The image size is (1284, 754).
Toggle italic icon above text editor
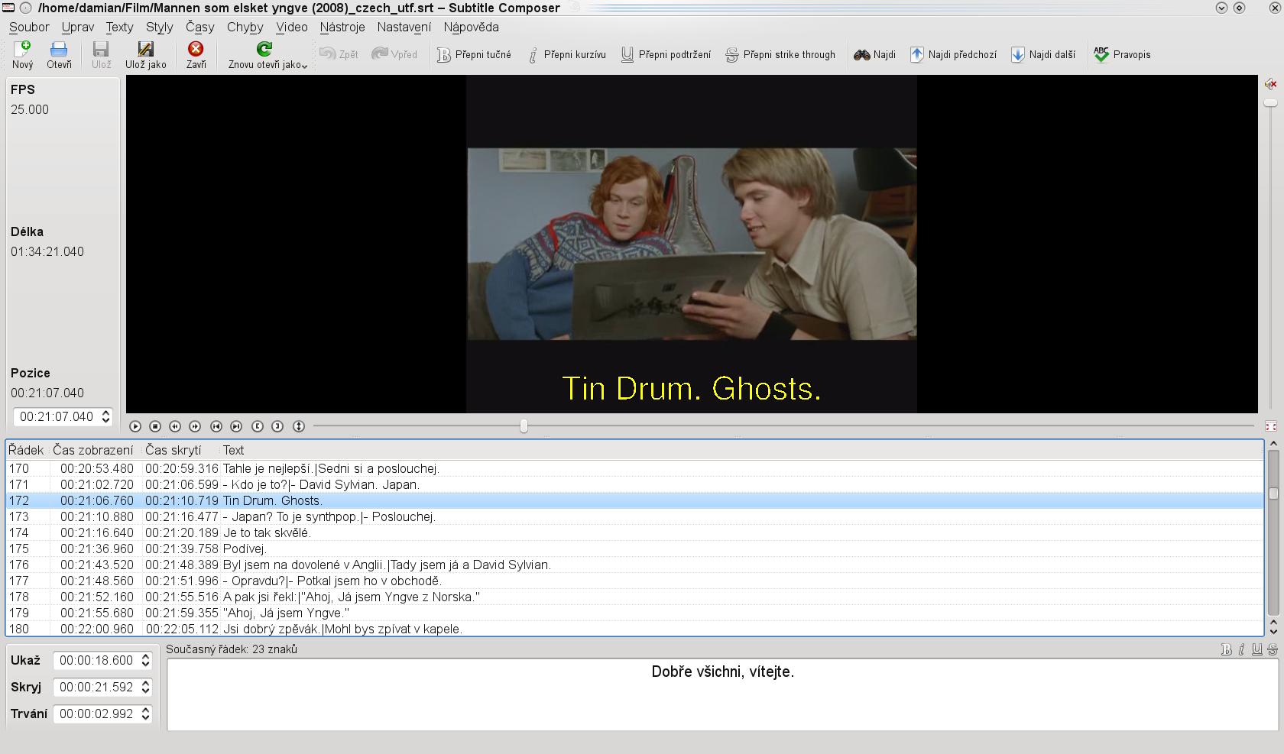(1241, 649)
